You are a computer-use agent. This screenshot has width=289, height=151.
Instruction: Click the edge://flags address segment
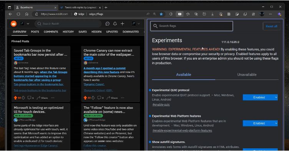click(x=96, y=14)
